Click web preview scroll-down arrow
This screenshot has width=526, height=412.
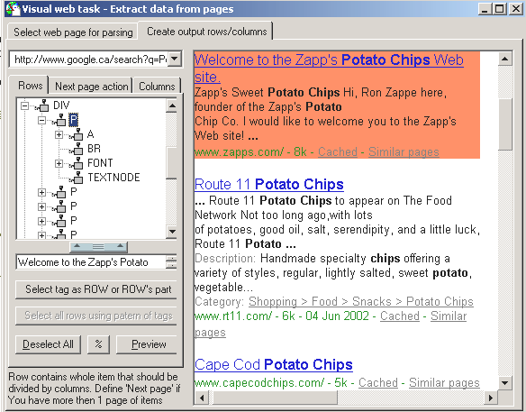tap(504, 382)
